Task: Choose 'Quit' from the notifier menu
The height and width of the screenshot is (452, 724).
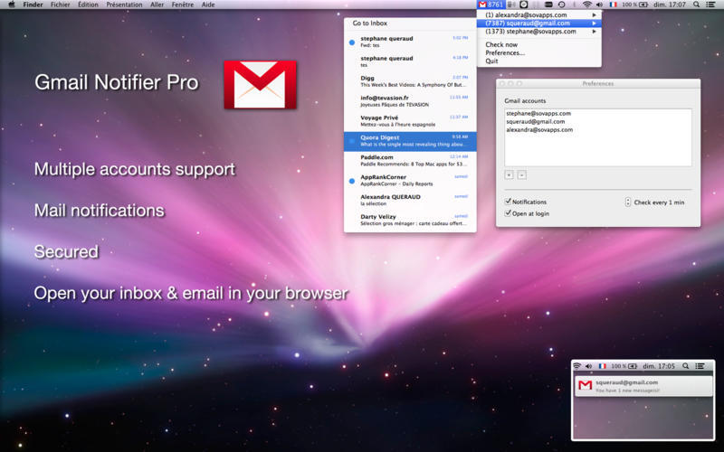Action: (538, 61)
